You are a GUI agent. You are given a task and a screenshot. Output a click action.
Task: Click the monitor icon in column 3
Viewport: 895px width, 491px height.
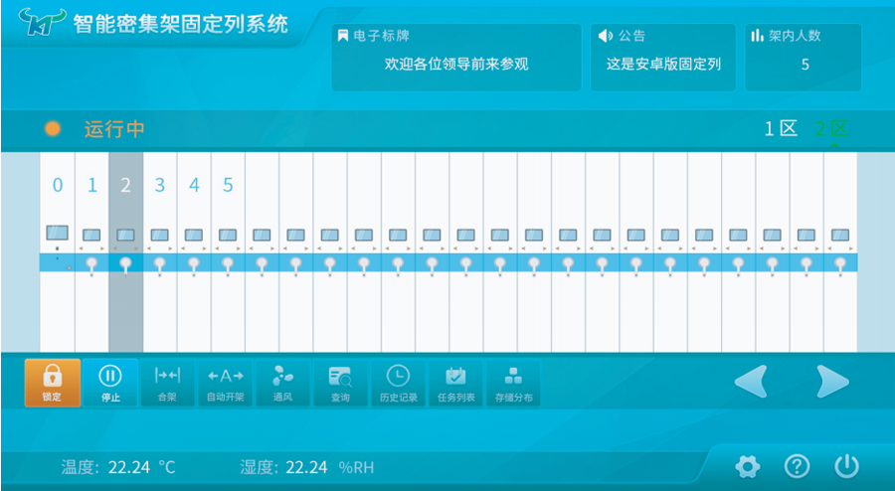pos(160,235)
